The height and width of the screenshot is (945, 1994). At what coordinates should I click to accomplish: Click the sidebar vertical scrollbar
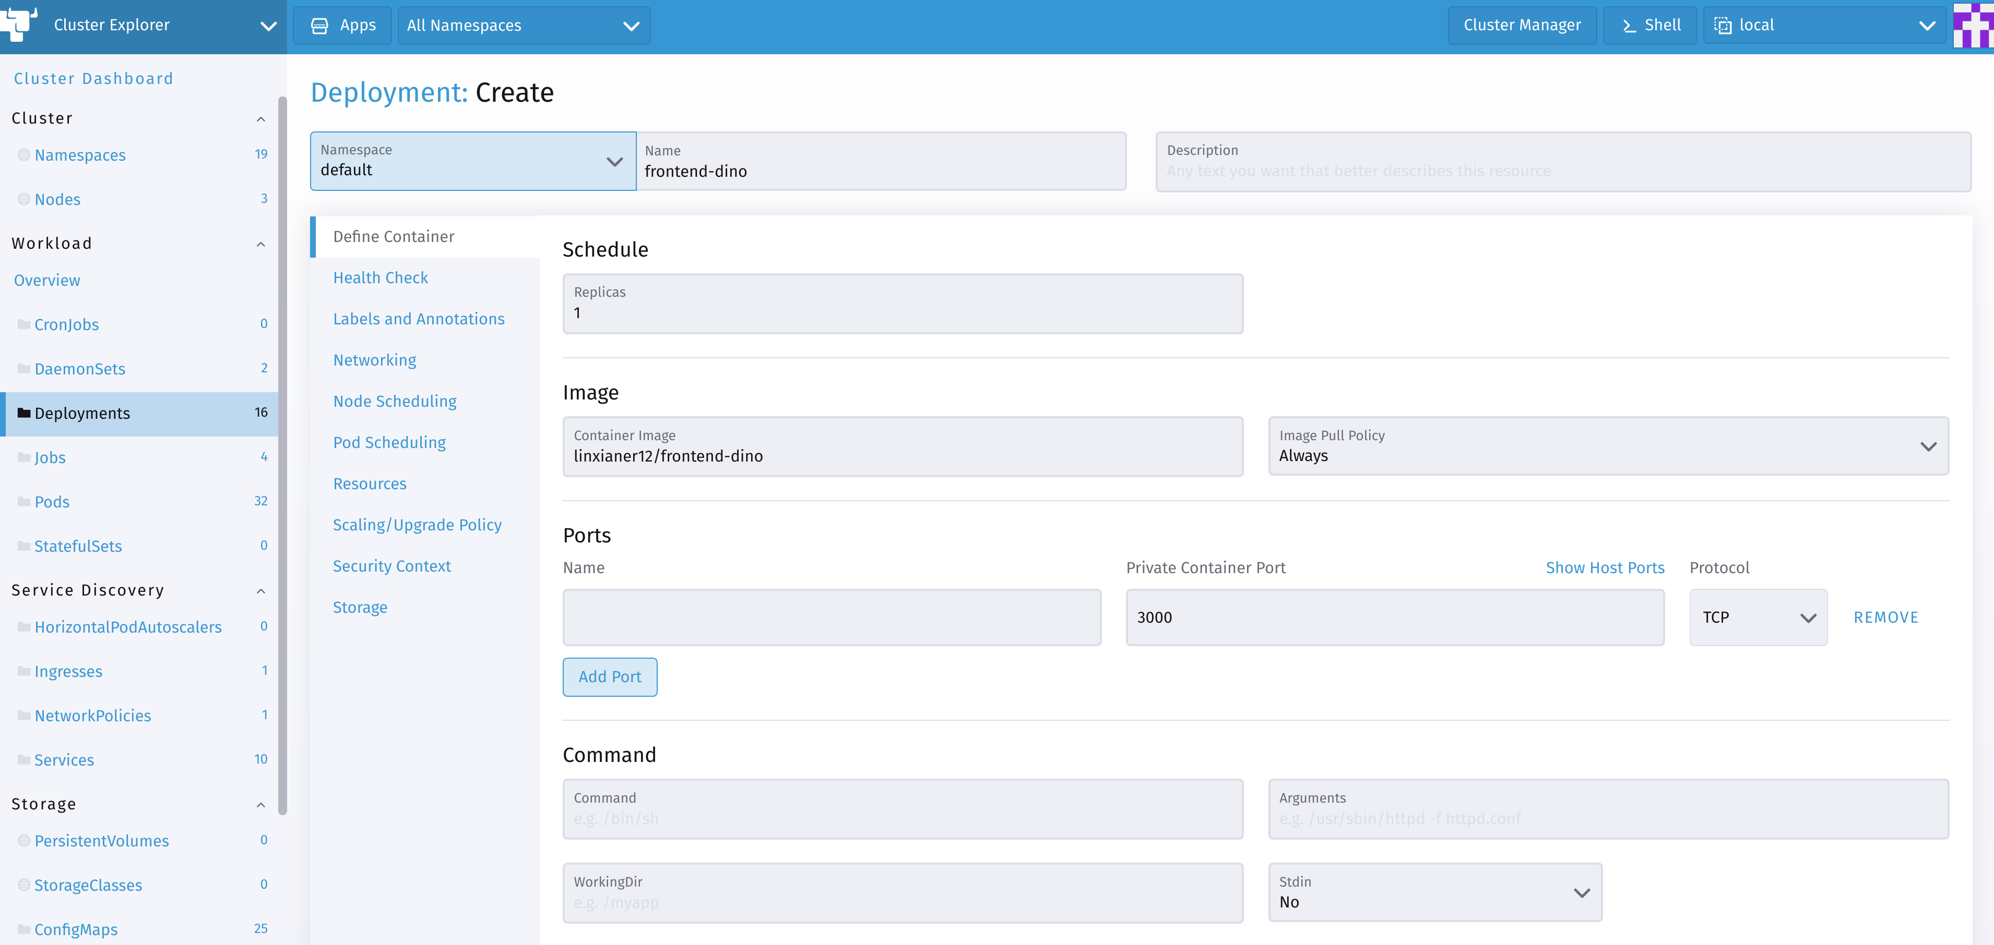pyautogui.click(x=282, y=456)
